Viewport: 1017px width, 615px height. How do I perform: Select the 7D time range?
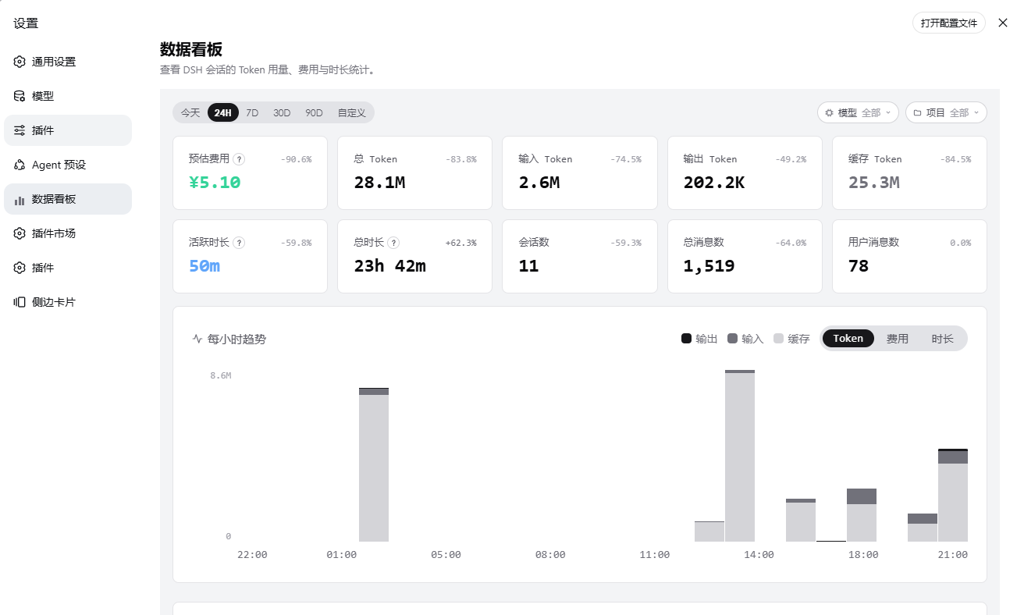click(252, 112)
